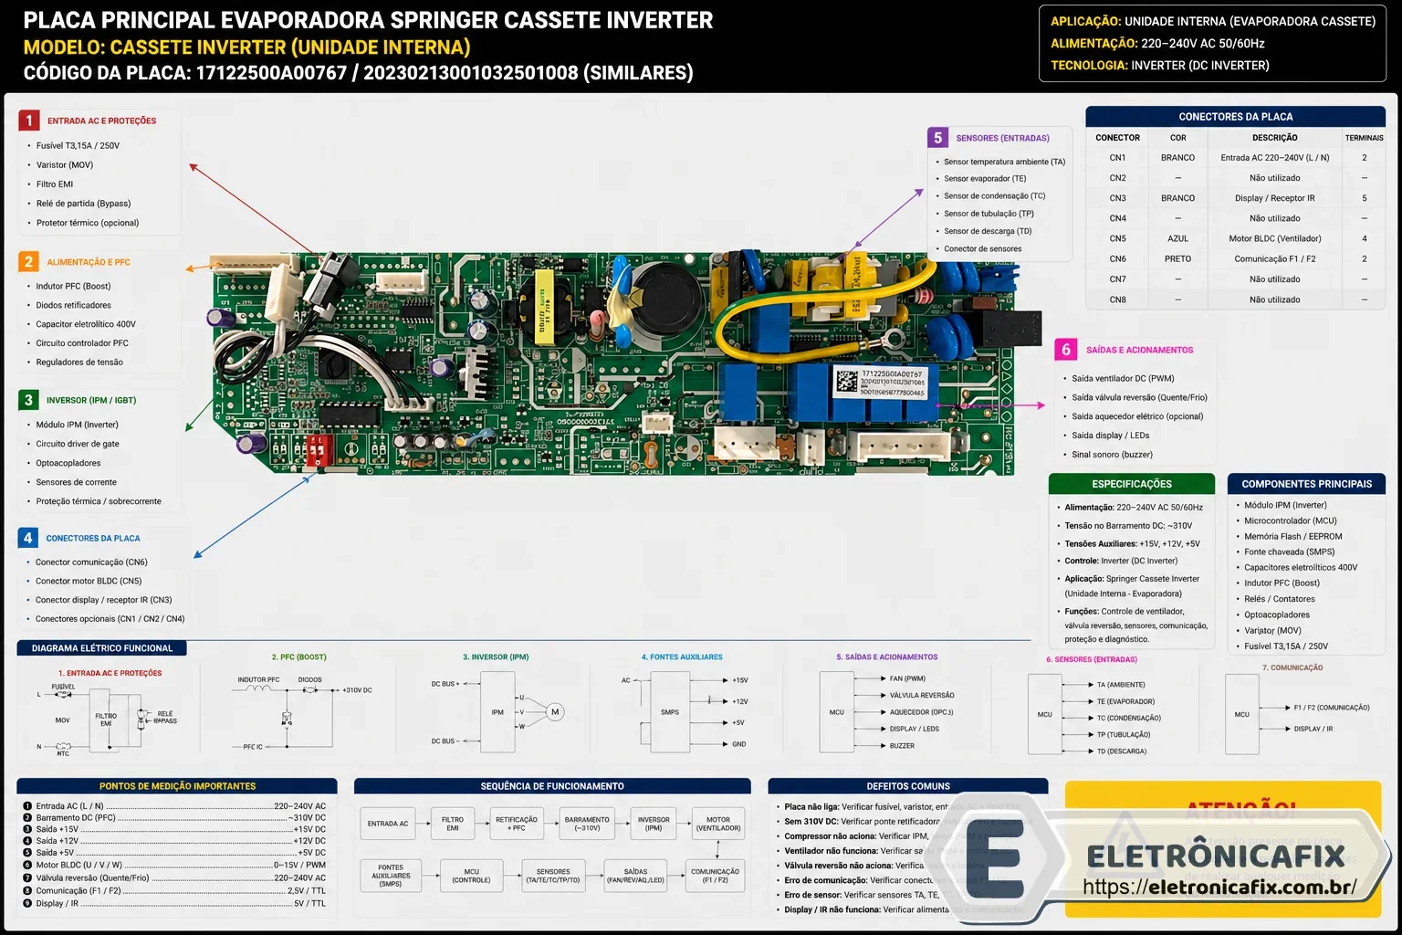
Task: Click 'Memória Flash / EEPROM' component item
Action: (x=1292, y=537)
